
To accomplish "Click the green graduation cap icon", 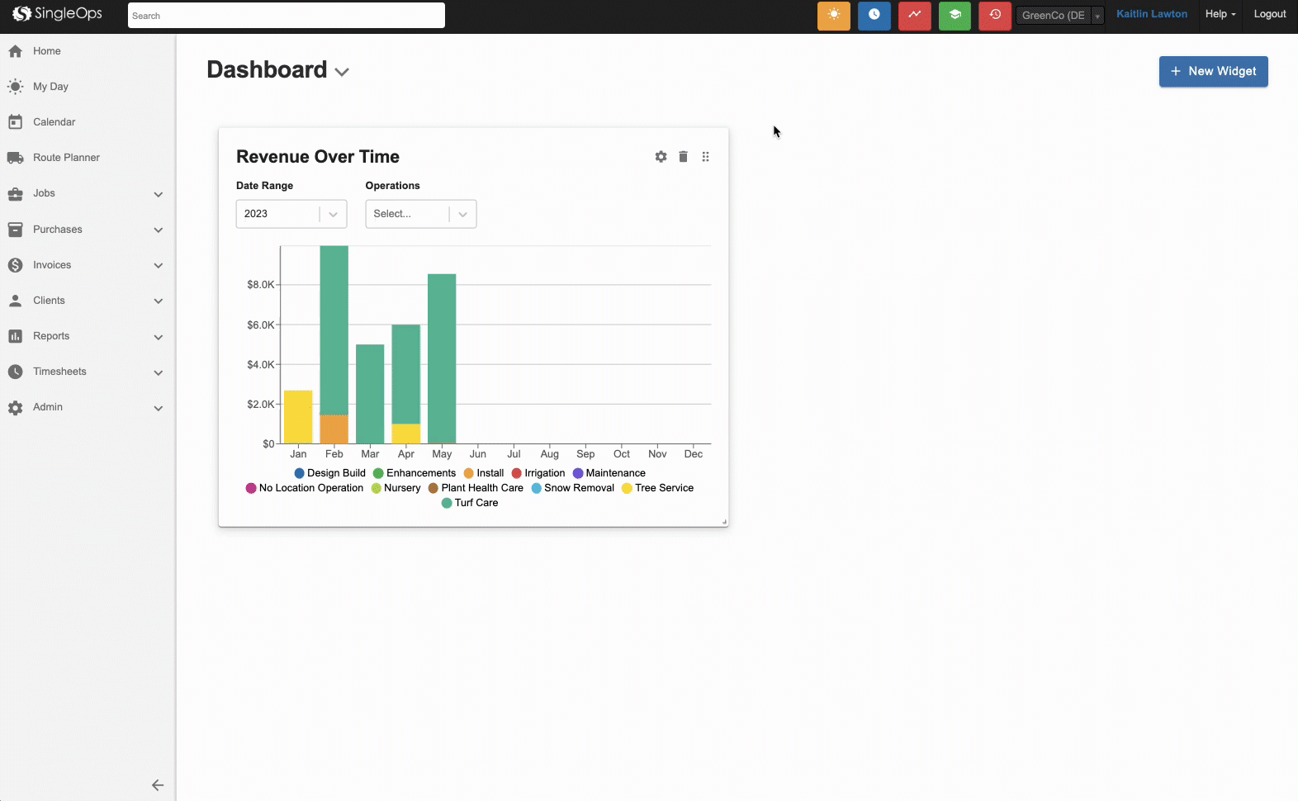I will [955, 16].
